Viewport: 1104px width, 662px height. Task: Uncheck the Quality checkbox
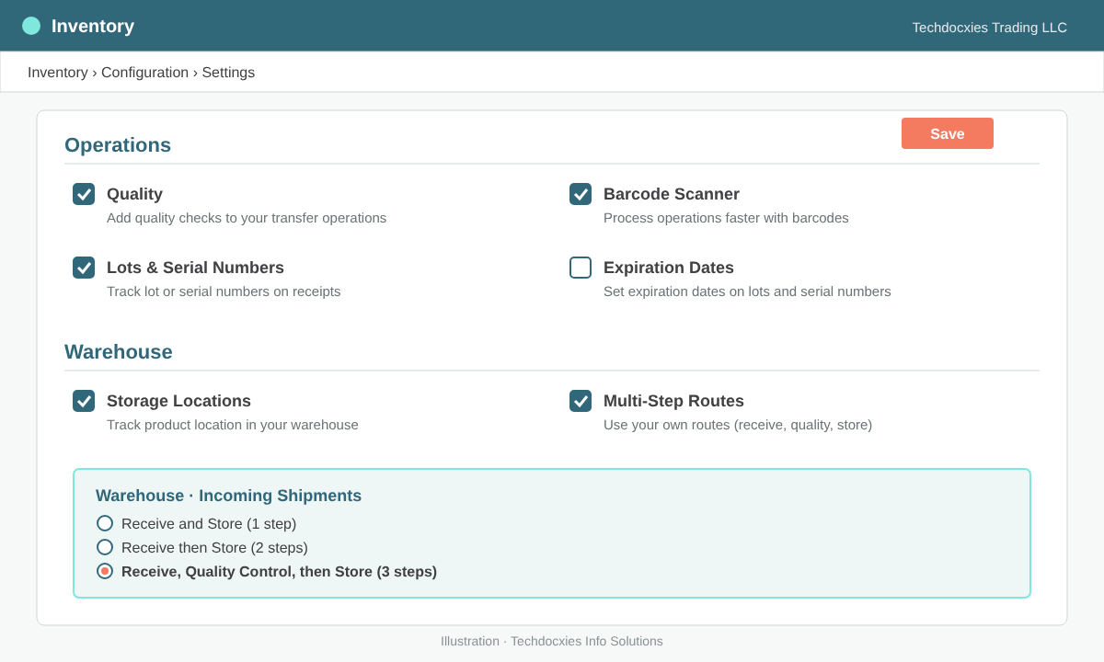84,194
